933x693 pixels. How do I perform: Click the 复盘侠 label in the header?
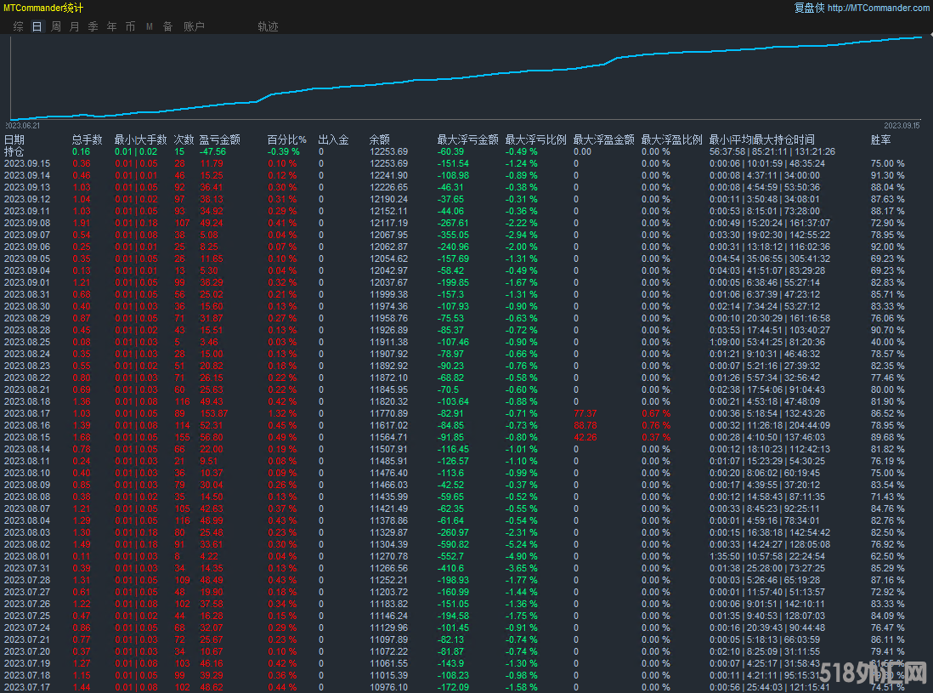point(809,8)
